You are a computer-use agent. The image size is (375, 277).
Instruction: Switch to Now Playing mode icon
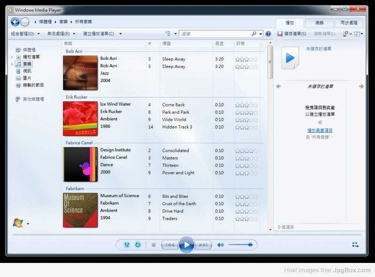[x=355, y=245]
